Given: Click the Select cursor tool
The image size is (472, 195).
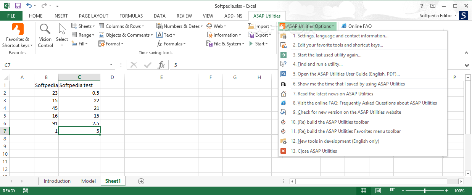Looking at the screenshot, I should [62, 36].
